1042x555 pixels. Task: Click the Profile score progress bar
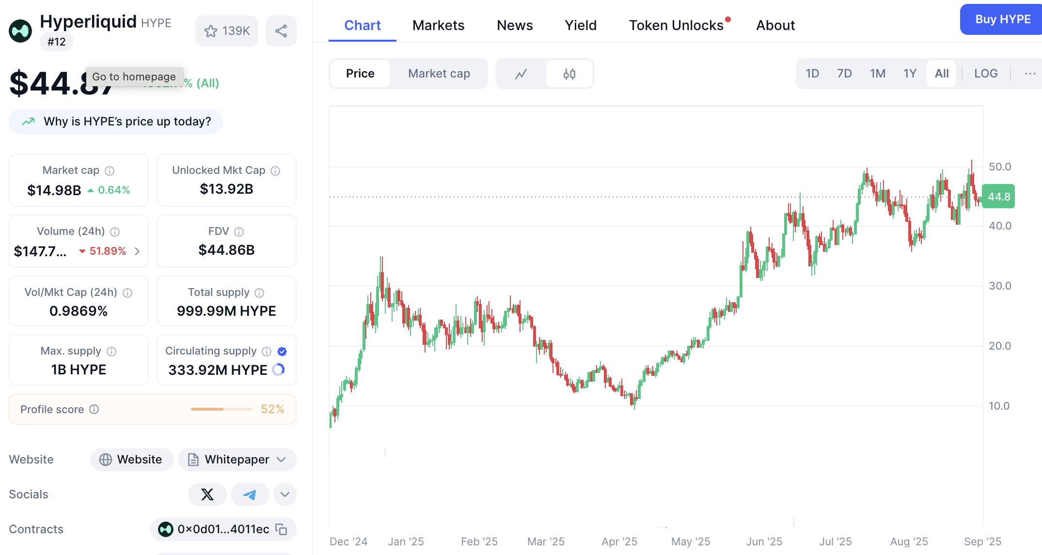click(221, 409)
